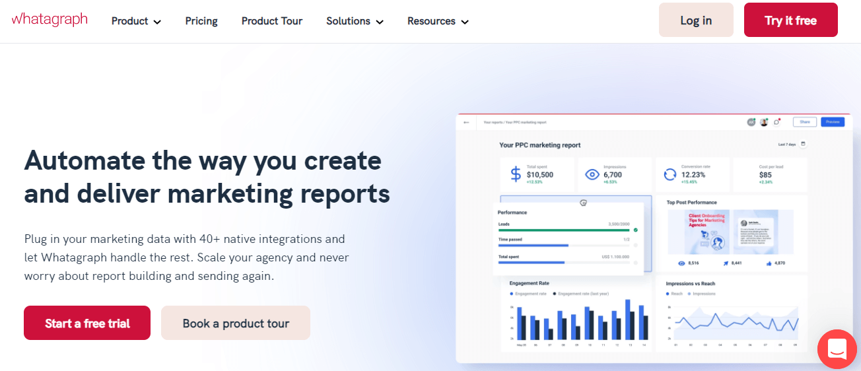Viewport: 861px width, 371px height.
Task: Click the Time passed progress bar
Action: (565, 245)
